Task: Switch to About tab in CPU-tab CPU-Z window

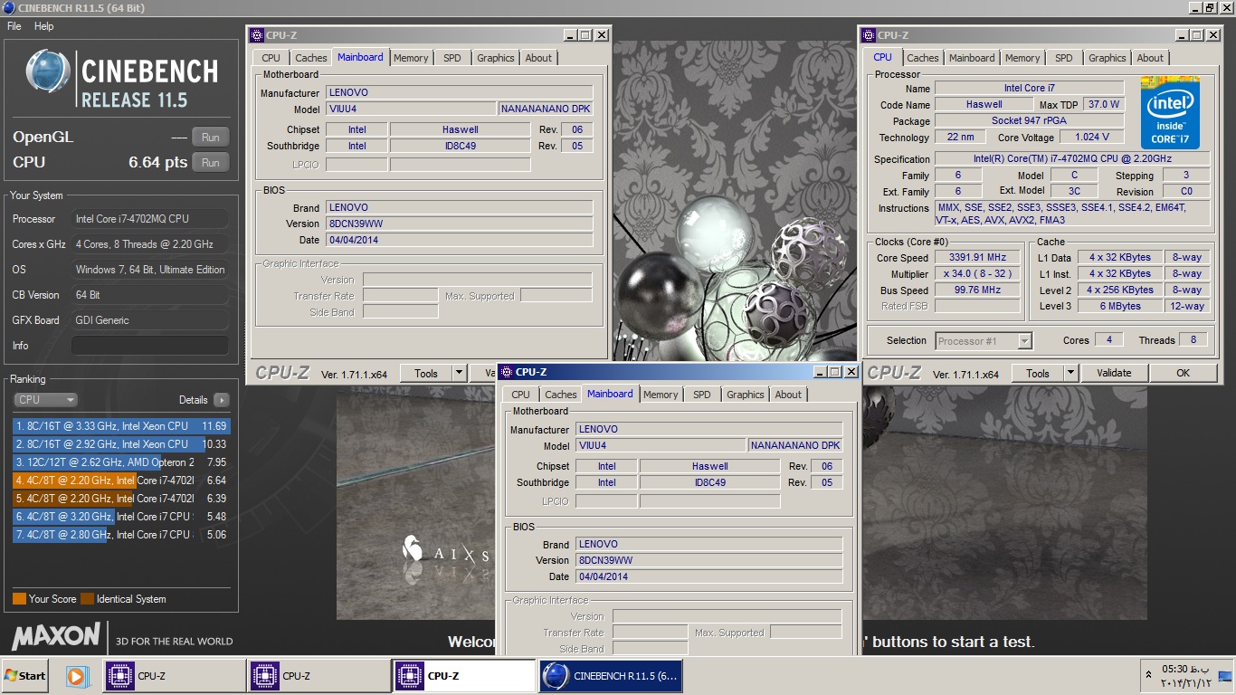Action: tap(1150, 58)
